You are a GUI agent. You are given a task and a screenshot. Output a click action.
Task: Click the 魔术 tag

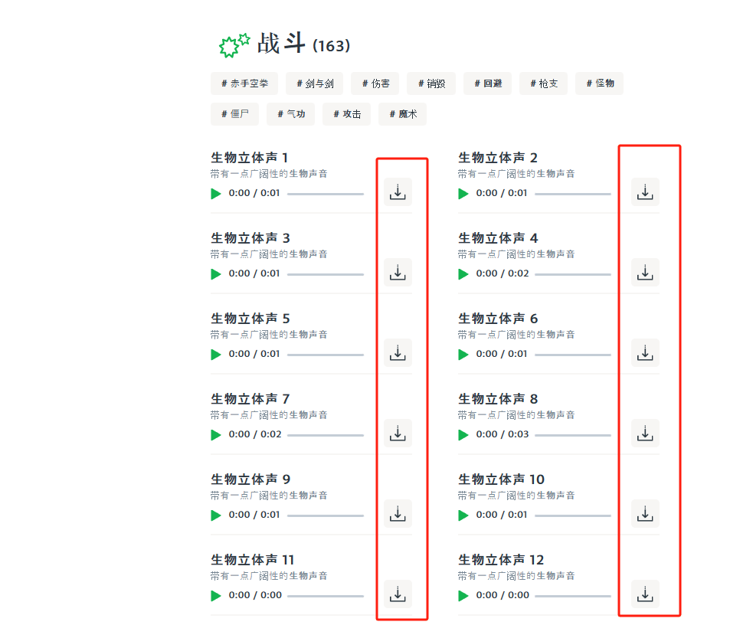coord(402,114)
